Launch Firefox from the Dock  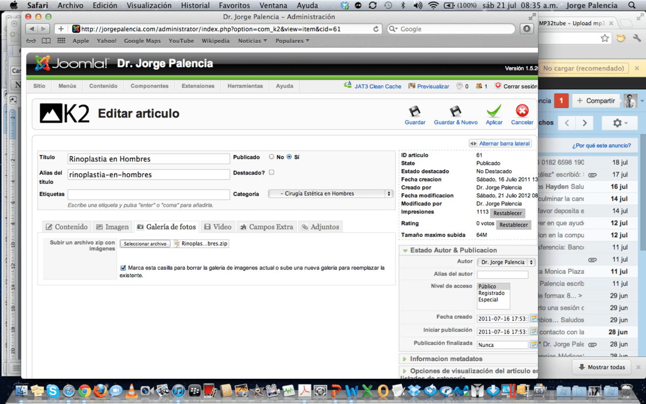pyautogui.click(x=100, y=390)
